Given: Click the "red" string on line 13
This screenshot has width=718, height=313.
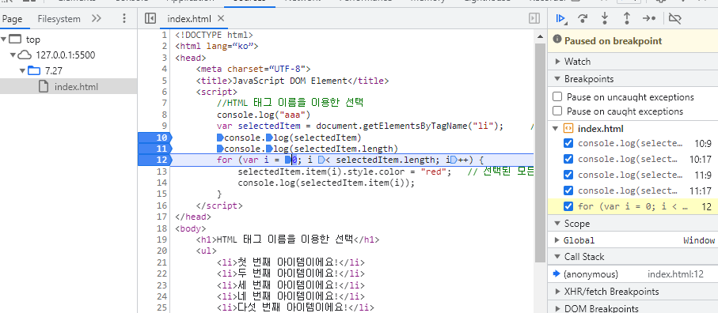Looking at the screenshot, I should pos(435,172).
